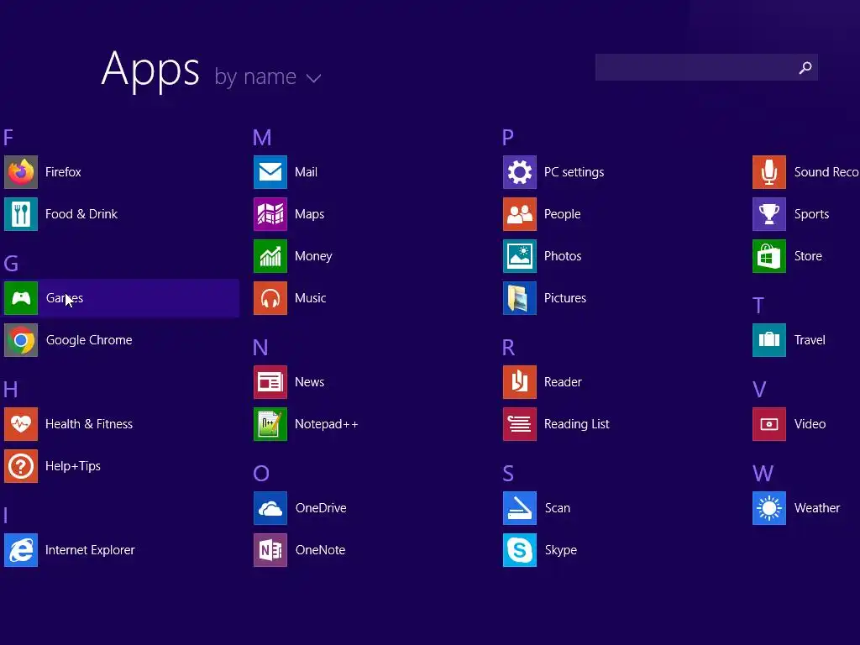Launch the Reader app icon

(x=520, y=382)
